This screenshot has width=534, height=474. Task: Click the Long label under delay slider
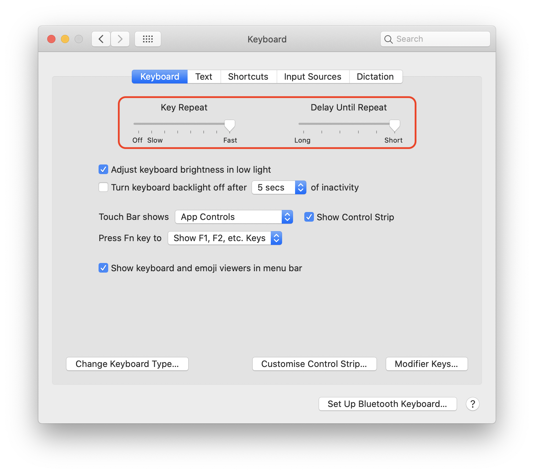[303, 140]
